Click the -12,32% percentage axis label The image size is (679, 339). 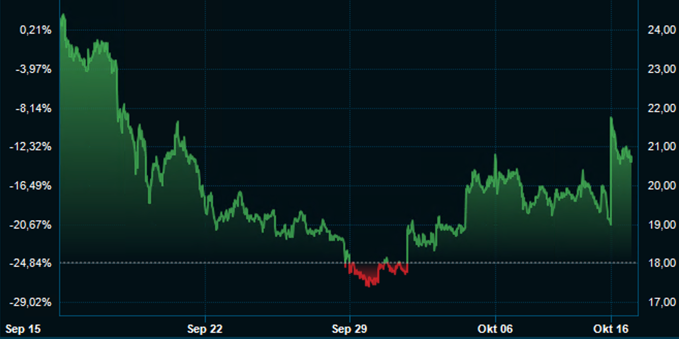(32, 147)
